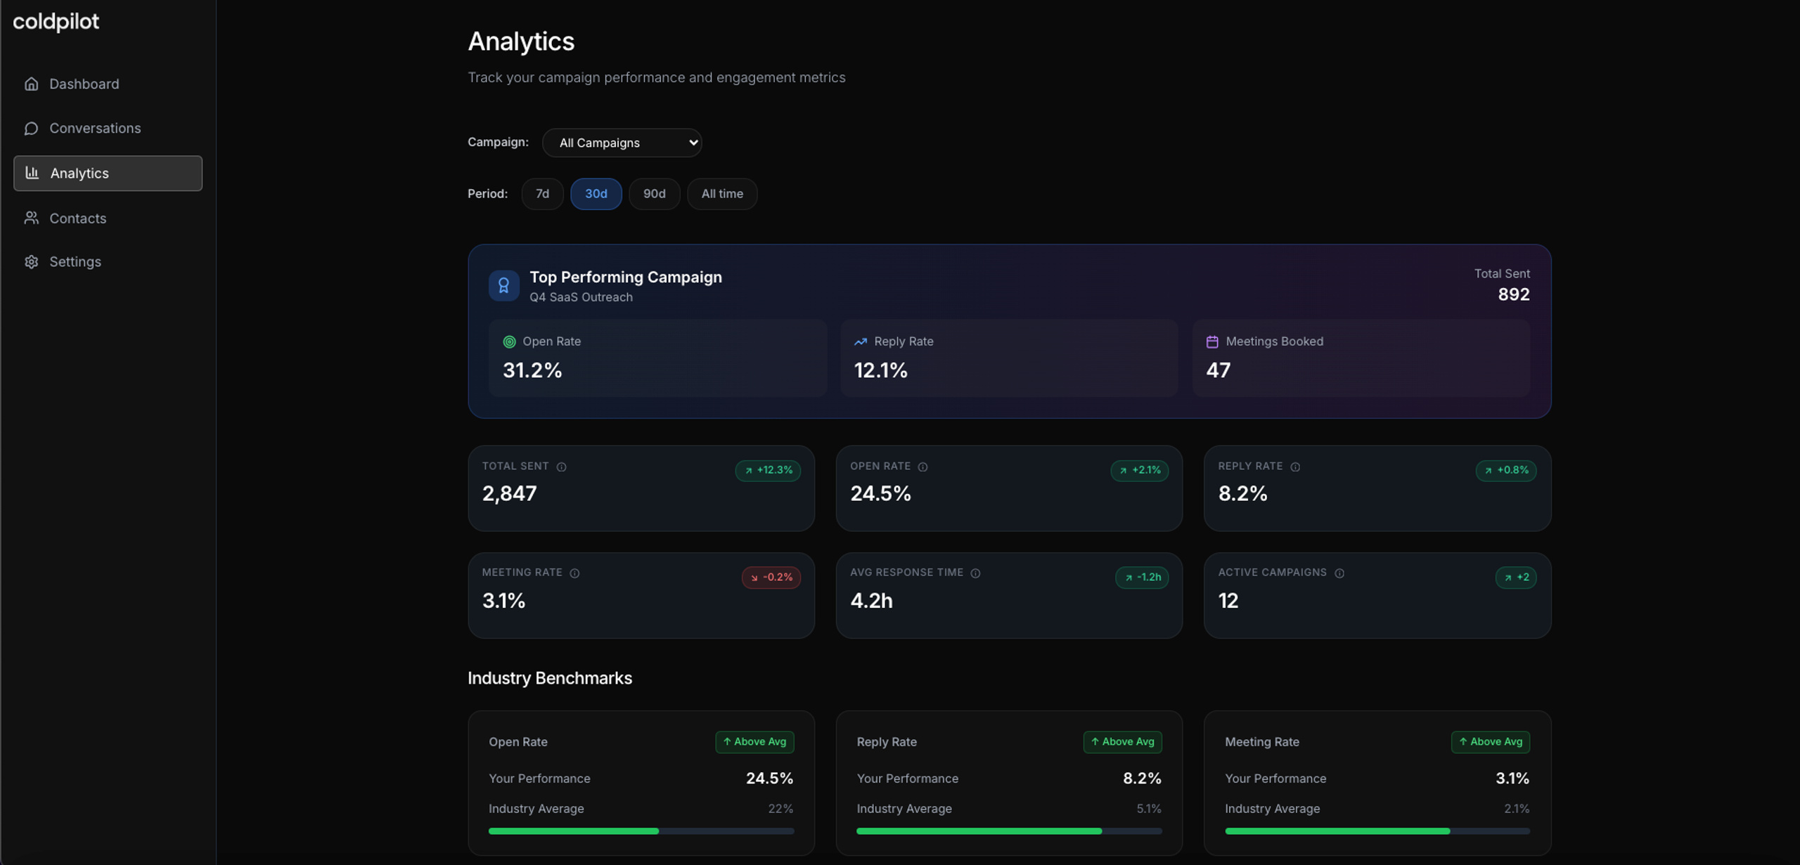Viewport: 1800px width, 865px height.
Task: Click the Top Performing Campaign award icon
Action: pos(503,285)
